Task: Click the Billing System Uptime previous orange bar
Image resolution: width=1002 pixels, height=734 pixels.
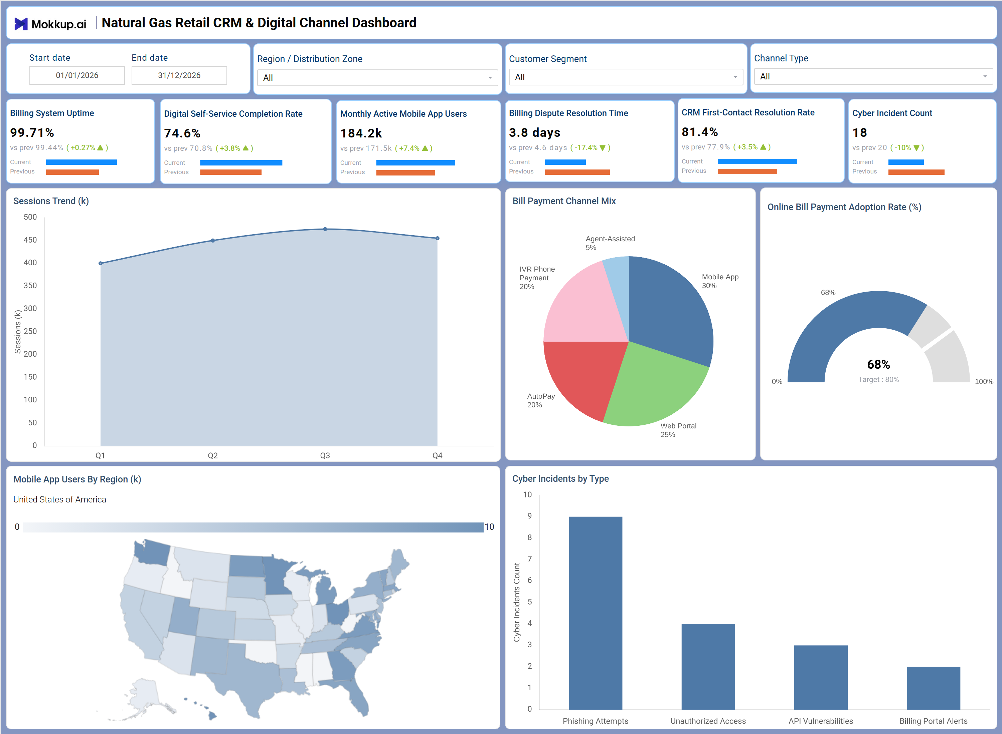Action: (72, 172)
